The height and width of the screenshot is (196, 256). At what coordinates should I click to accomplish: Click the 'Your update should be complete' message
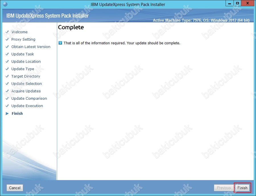[x=122, y=43]
